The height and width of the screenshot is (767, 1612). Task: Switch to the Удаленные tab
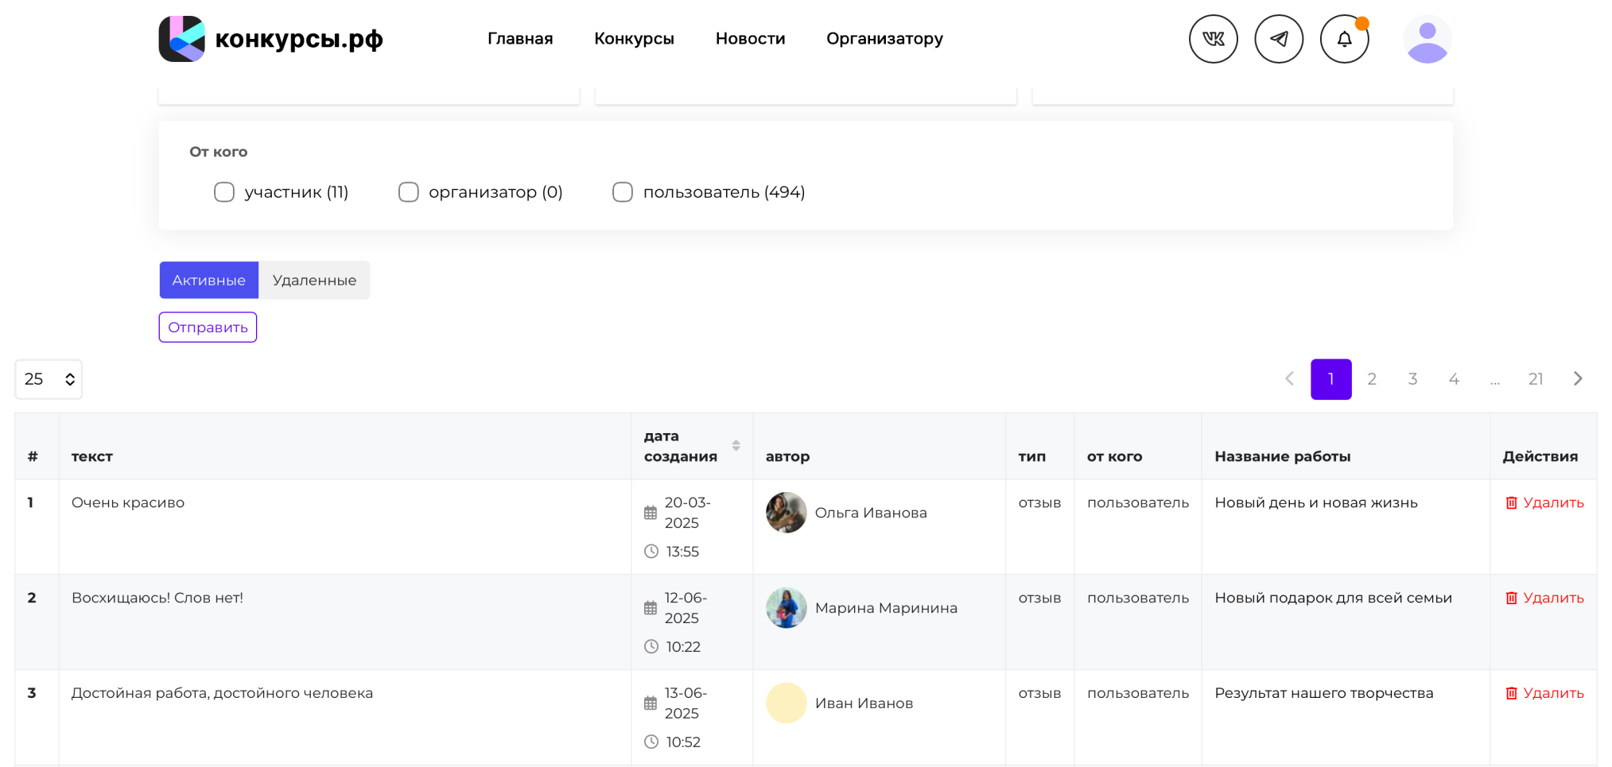(314, 281)
